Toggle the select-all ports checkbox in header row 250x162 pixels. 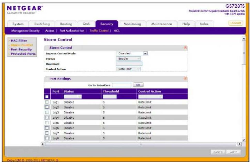pos(47,96)
